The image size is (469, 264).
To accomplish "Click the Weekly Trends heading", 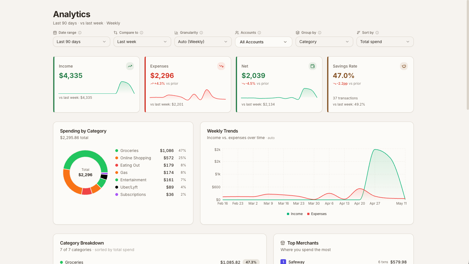I will pyautogui.click(x=222, y=131).
